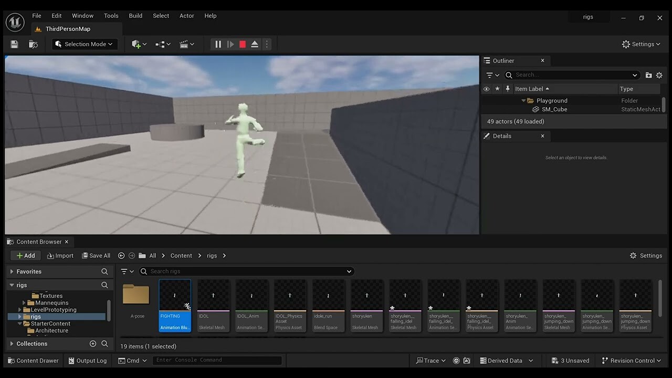Open the Build menu

point(135,16)
